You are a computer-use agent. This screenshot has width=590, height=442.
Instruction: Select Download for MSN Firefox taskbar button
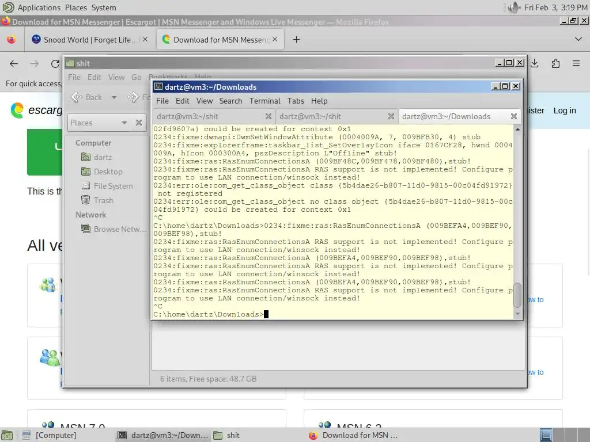(353, 435)
